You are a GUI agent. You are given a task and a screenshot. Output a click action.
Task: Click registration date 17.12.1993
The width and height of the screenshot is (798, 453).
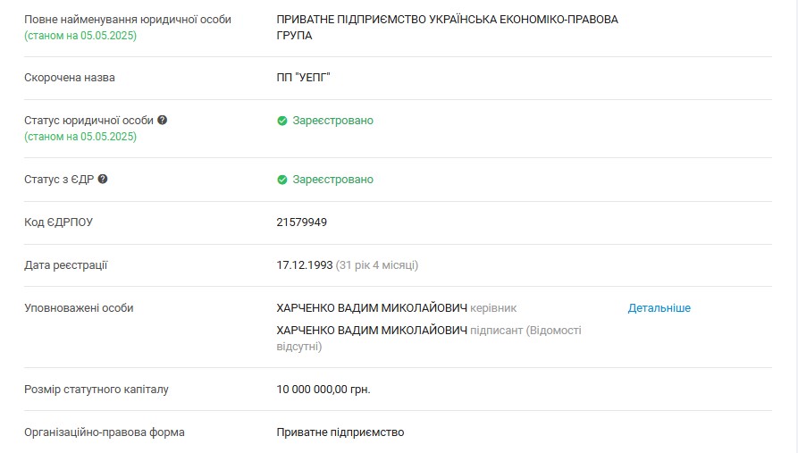(x=305, y=265)
